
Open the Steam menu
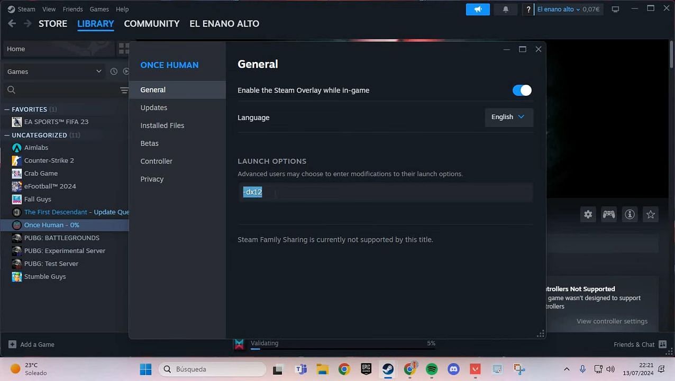point(22,9)
